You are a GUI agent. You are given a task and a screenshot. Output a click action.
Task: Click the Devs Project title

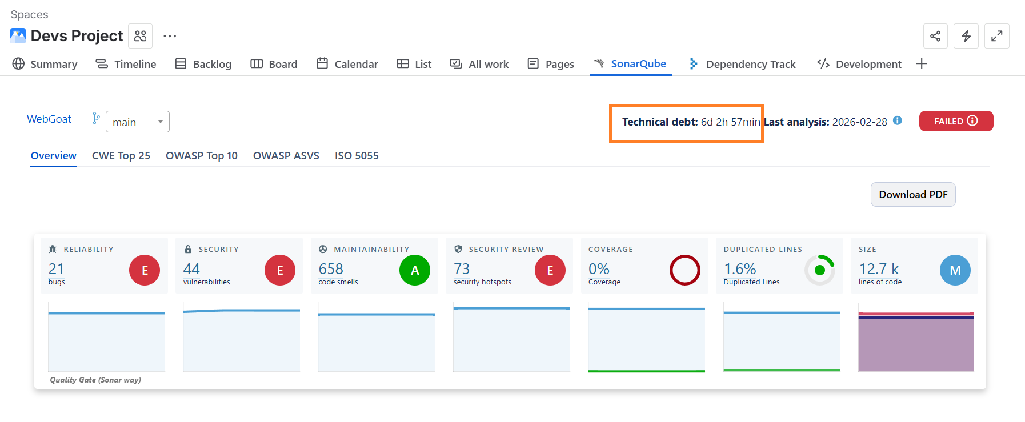(77, 36)
